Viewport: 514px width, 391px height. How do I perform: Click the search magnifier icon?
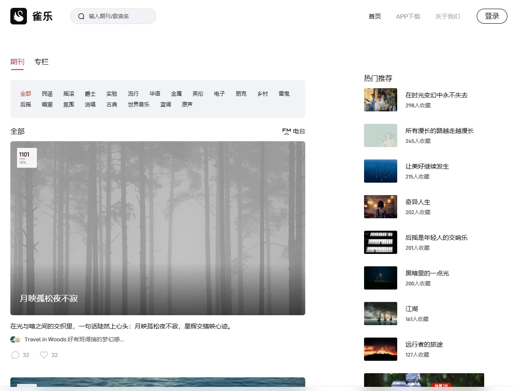(x=81, y=16)
